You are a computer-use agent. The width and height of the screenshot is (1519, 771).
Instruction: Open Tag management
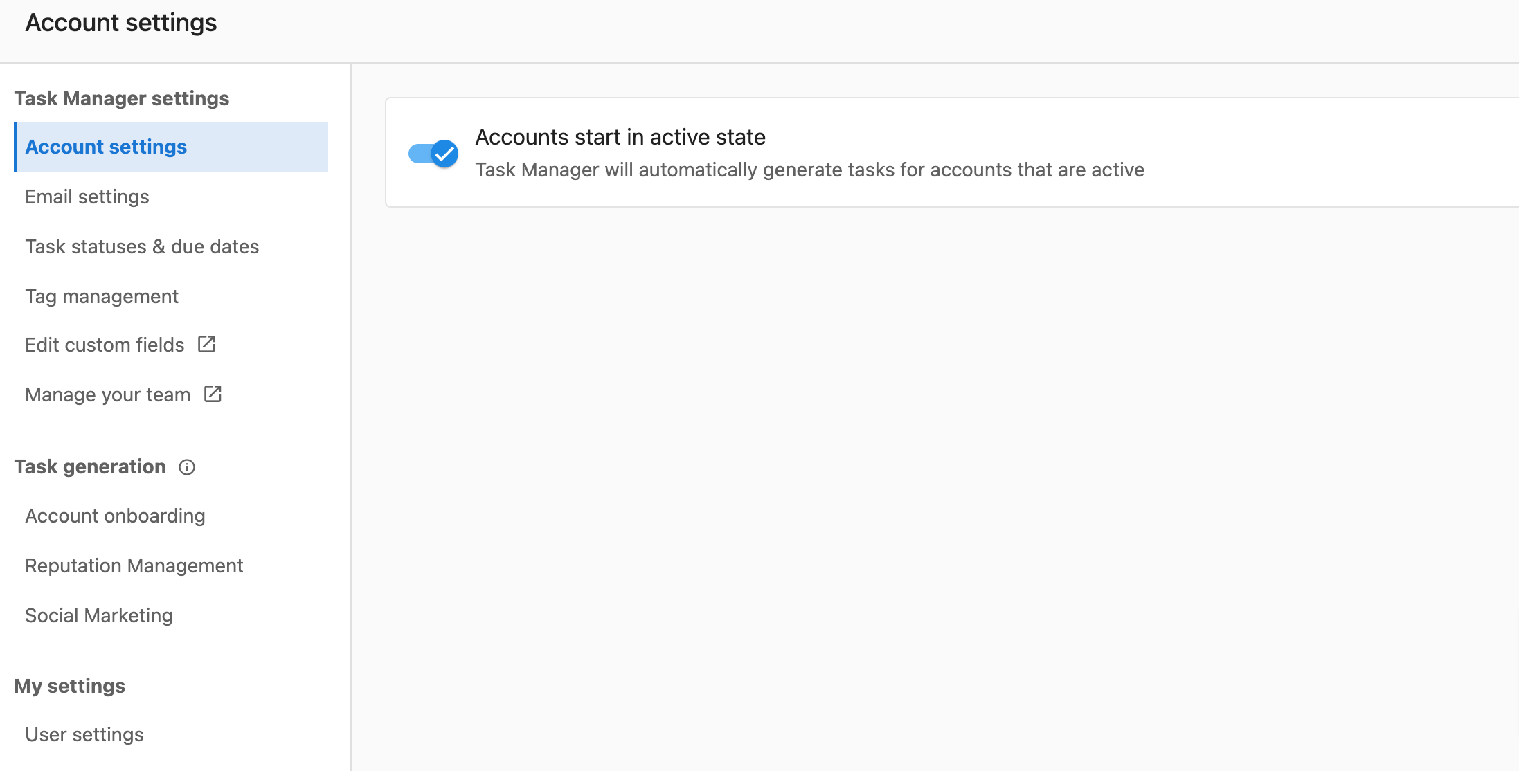point(102,296)
